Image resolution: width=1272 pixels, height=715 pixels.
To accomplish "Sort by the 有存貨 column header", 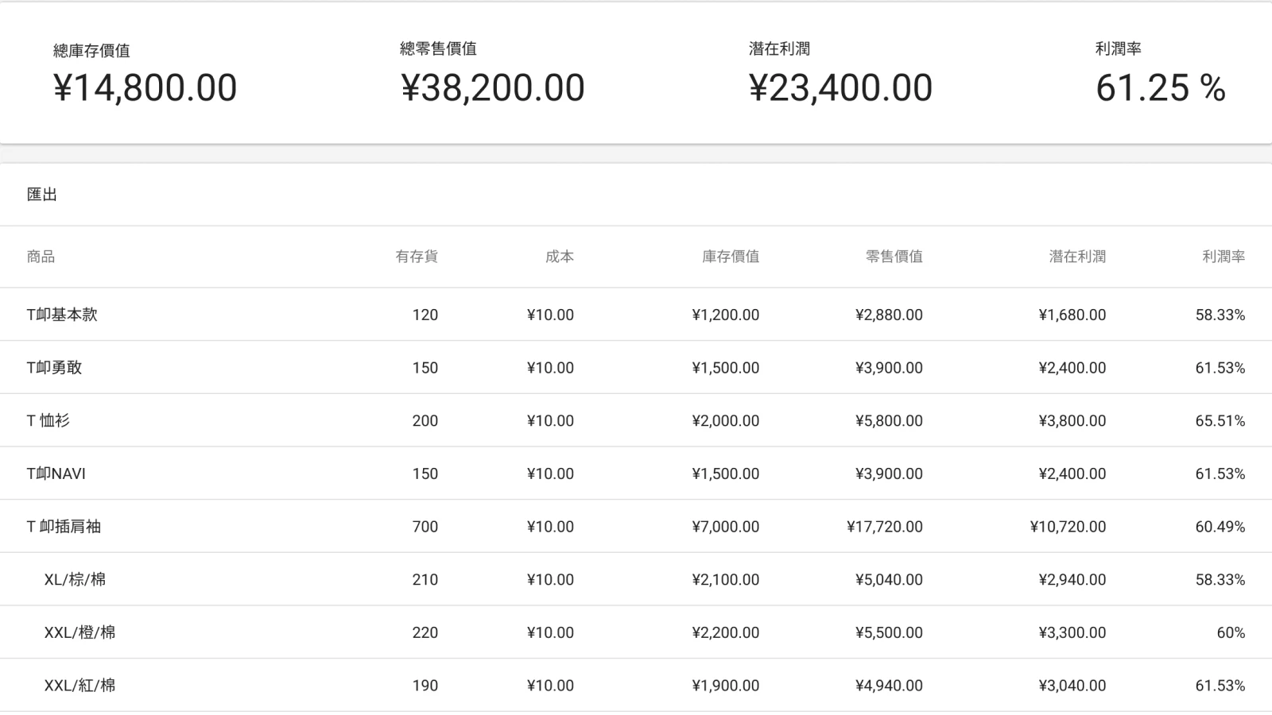I will click(417, 257).
